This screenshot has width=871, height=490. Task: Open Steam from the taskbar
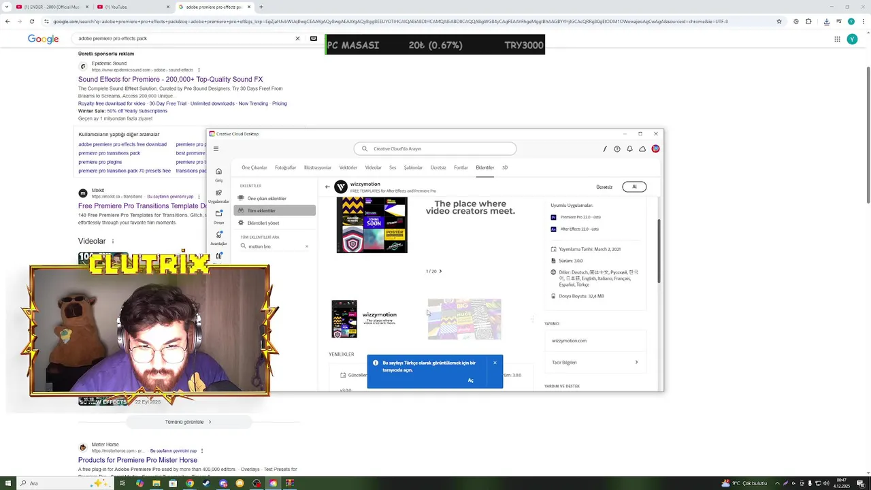point(206,483)
